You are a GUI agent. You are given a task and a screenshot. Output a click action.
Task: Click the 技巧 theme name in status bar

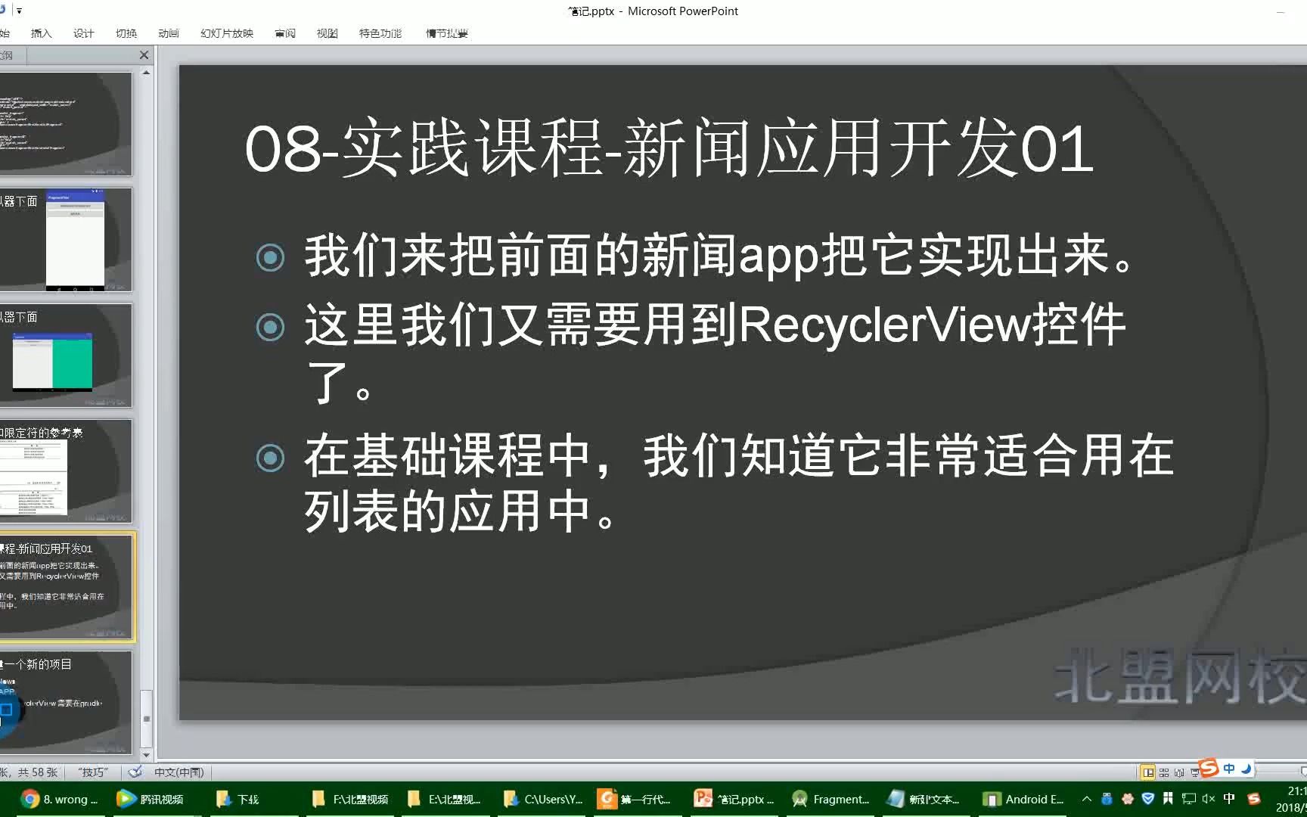coord(93,772)
